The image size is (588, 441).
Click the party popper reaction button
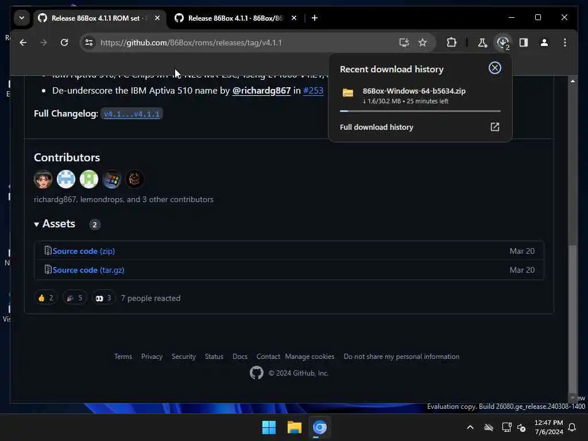(75, 298)
